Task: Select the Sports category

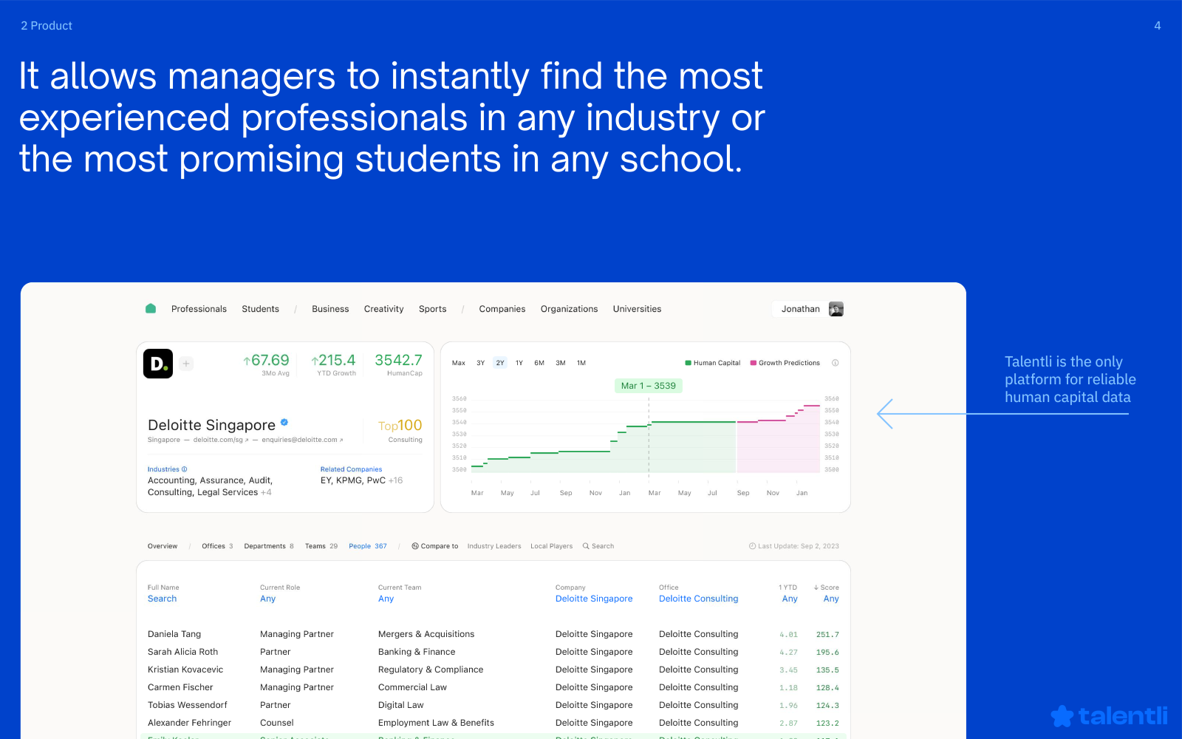Action: [x=433, y=309]
